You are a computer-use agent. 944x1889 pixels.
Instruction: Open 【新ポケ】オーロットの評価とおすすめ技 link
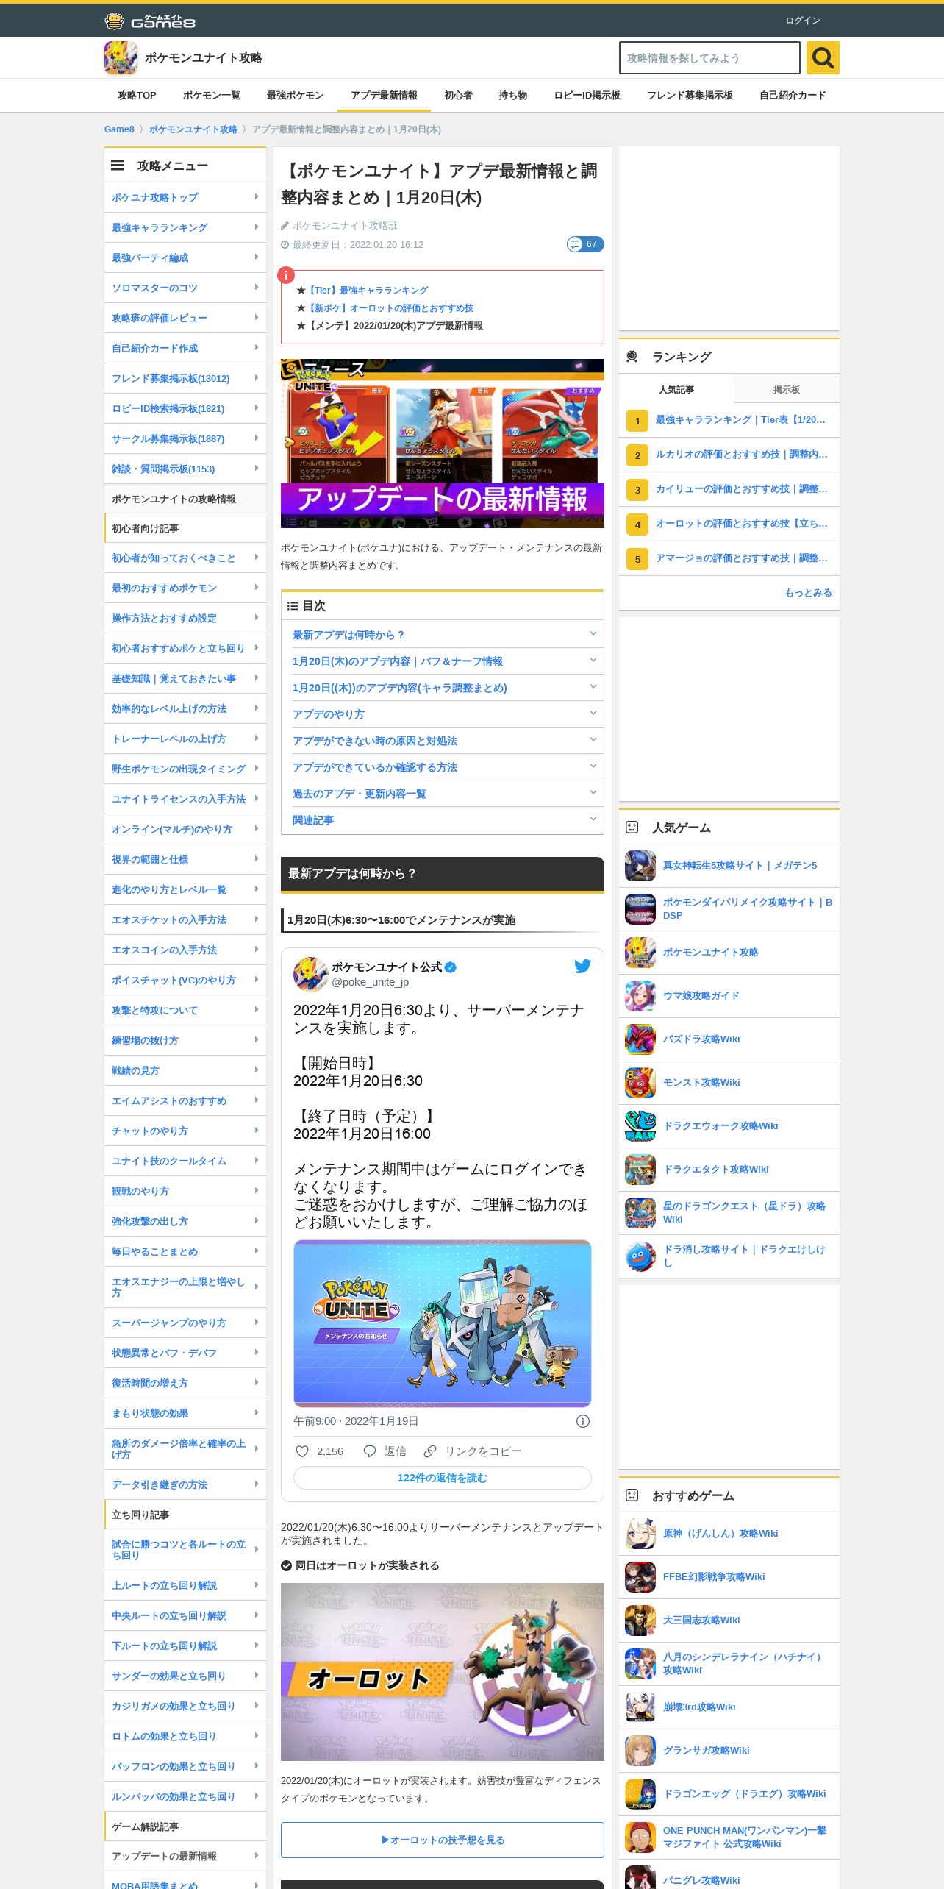coord(390,308)
